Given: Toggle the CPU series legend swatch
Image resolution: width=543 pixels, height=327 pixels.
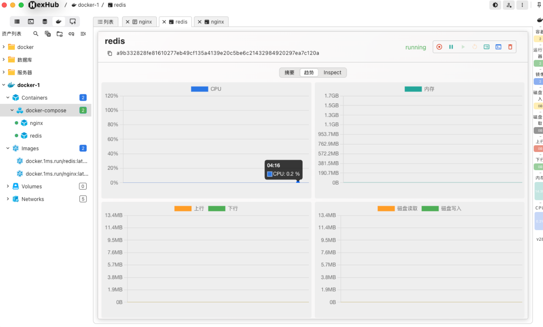Looking at the screenshot, I should coord(199,89).
